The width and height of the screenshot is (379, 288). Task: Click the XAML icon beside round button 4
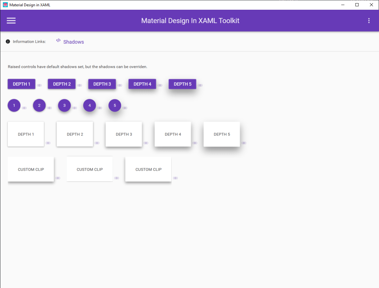click(x=100, y=108)
